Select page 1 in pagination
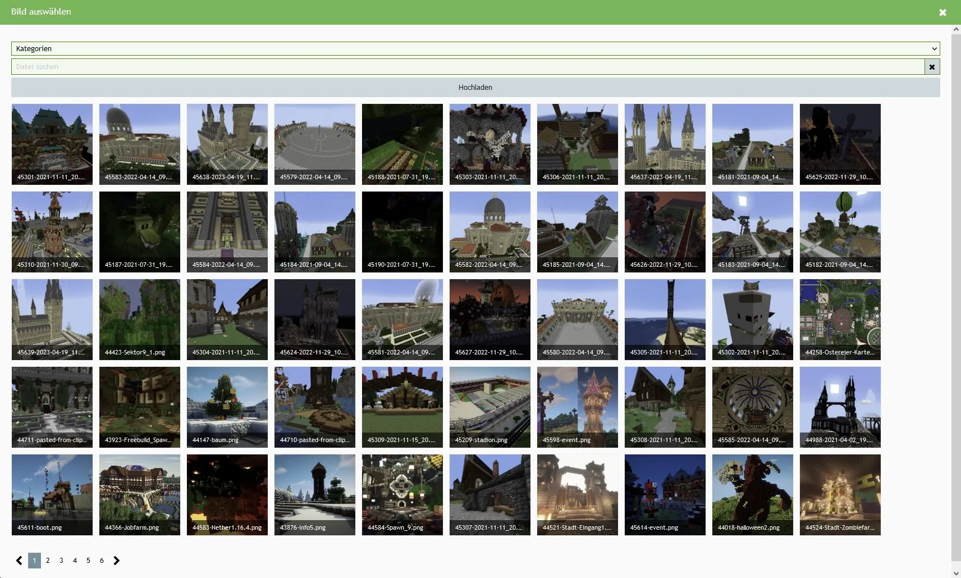The width and height of the screenshot is (961, 578). point(34,561)
